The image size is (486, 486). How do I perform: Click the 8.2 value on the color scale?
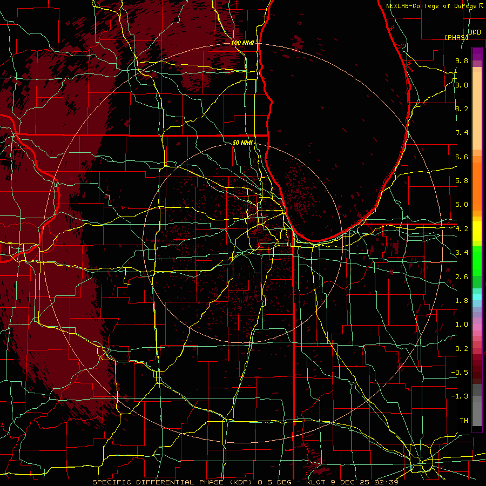[462, 109]
